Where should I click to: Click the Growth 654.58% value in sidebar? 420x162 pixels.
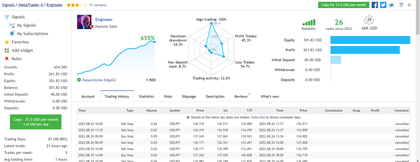61,67
